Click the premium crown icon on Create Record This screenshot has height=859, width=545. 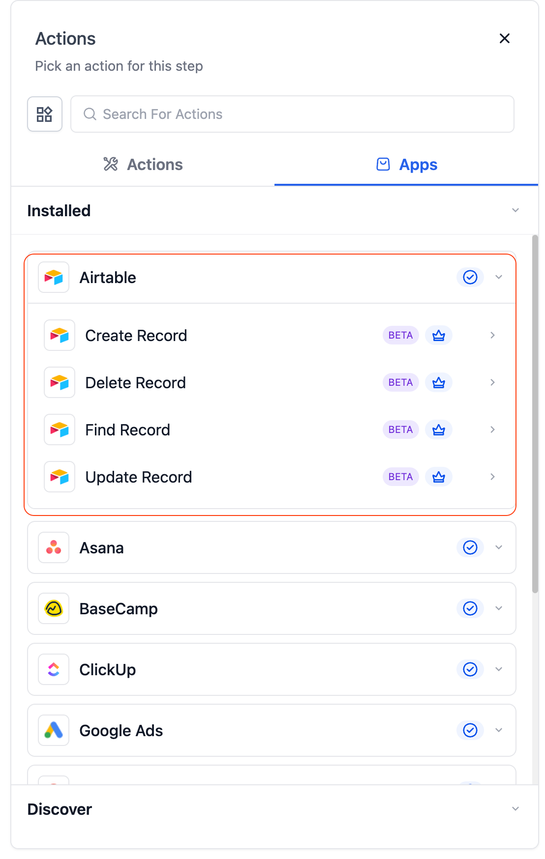439,335
